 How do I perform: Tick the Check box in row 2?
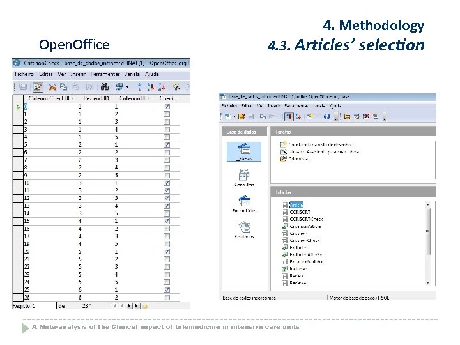pos(167,122)
